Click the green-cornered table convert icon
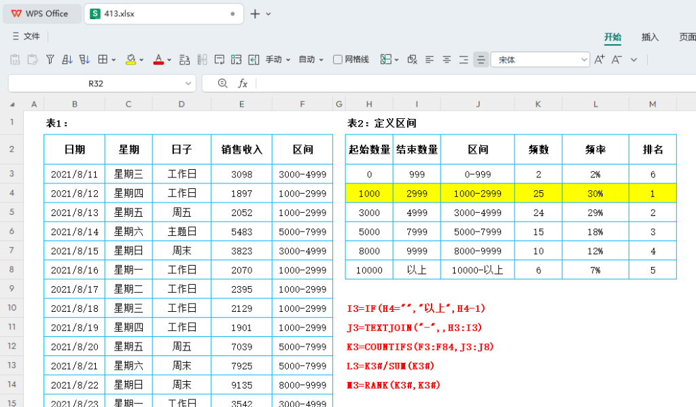 (x=236, y=60)
